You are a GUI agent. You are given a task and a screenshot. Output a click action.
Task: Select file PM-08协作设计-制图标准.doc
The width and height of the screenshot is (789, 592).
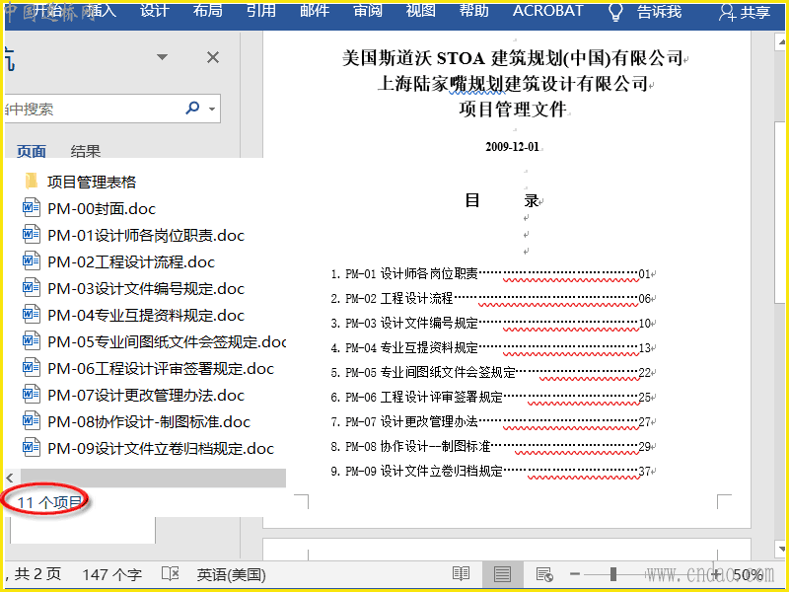tap(149, 422)
